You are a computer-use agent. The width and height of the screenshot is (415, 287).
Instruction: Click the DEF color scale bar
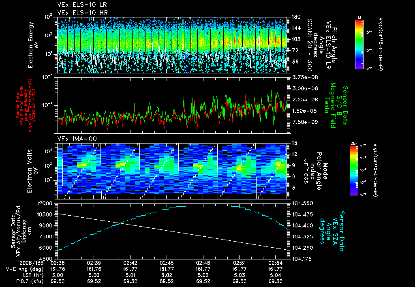[x=354, y=171]
